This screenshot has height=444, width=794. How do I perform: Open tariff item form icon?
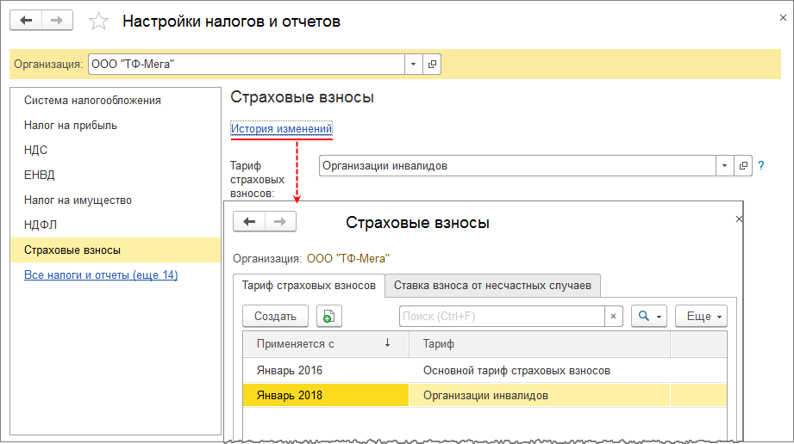pyautogui.click(x=743, y=165)
